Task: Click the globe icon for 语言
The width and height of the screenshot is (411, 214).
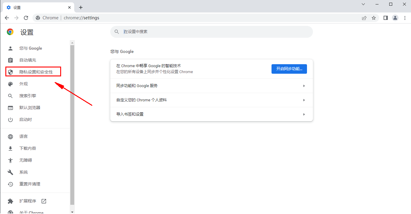Action: (x=10, y=136)
